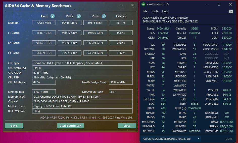238x143 pixels.
Task: Click the Save button in AIDA64
Action: click(x=14, y=126)
